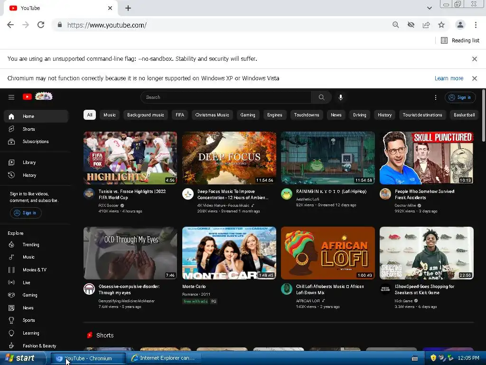This screenshot has height=365, width=486.
Task: Click the search magnifier button
Action: pyautogui.click(x=321, y=97)
